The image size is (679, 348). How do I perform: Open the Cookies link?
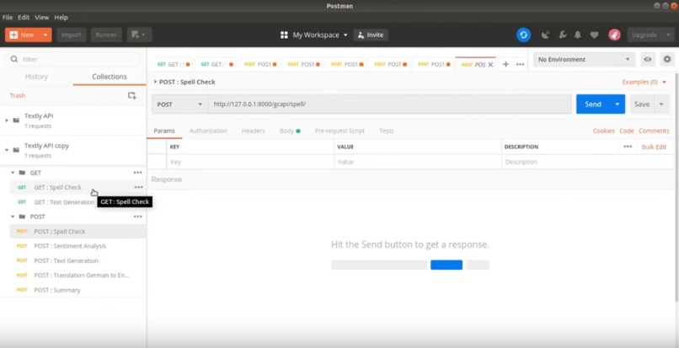click(x=604, y=131)
